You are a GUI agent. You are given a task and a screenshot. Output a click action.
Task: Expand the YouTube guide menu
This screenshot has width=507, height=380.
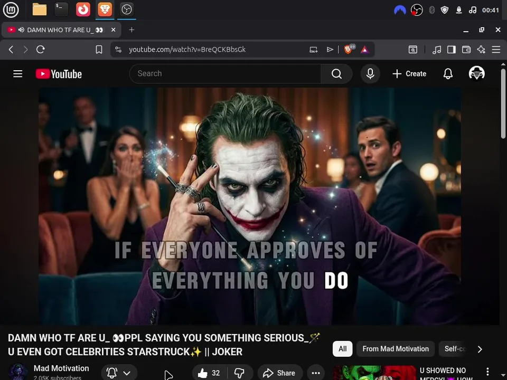pos(18,74)
